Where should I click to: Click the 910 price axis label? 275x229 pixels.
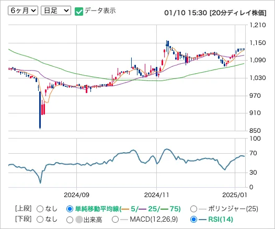(255, 113)
